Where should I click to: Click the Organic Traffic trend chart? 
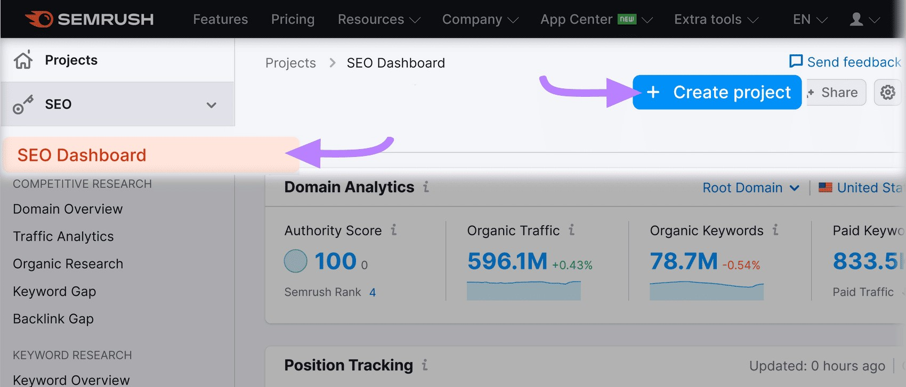point(523,291)
